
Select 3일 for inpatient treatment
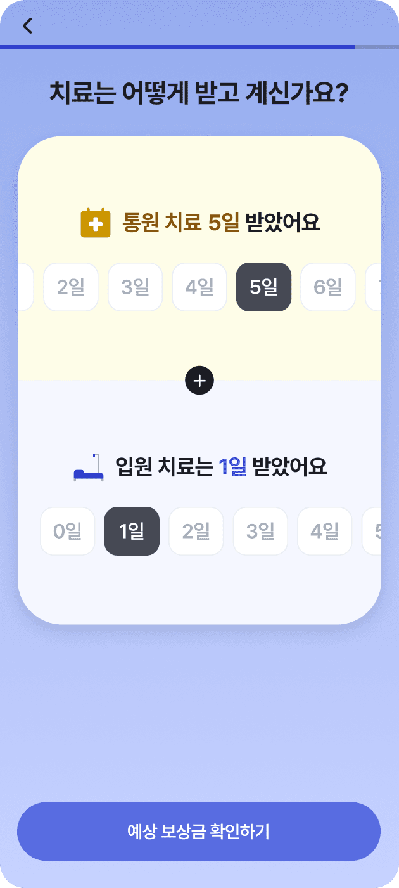point(260,532)
